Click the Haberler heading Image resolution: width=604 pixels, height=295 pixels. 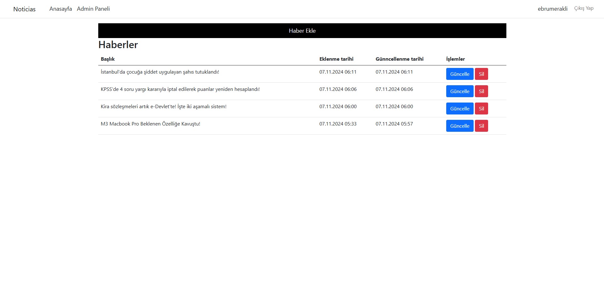point(118,45)
